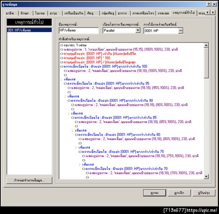Click the help question mark button
This screenshot has width=219, height=214.
coord(208,4)
